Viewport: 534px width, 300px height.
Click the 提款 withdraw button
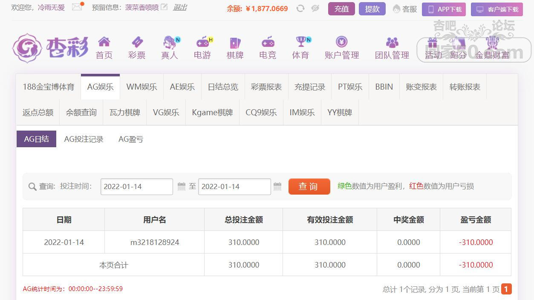pos(372,9)
